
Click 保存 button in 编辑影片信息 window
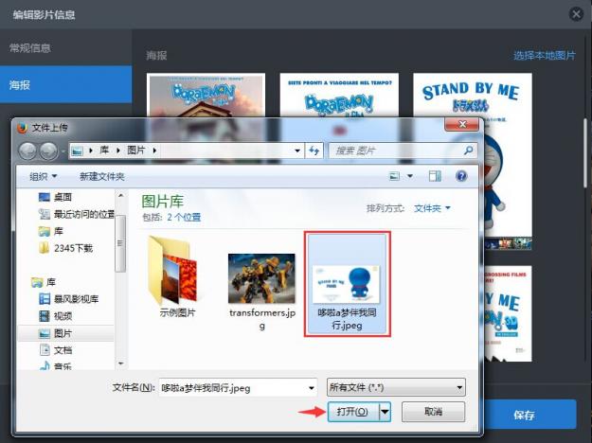[x=529, y=415]
